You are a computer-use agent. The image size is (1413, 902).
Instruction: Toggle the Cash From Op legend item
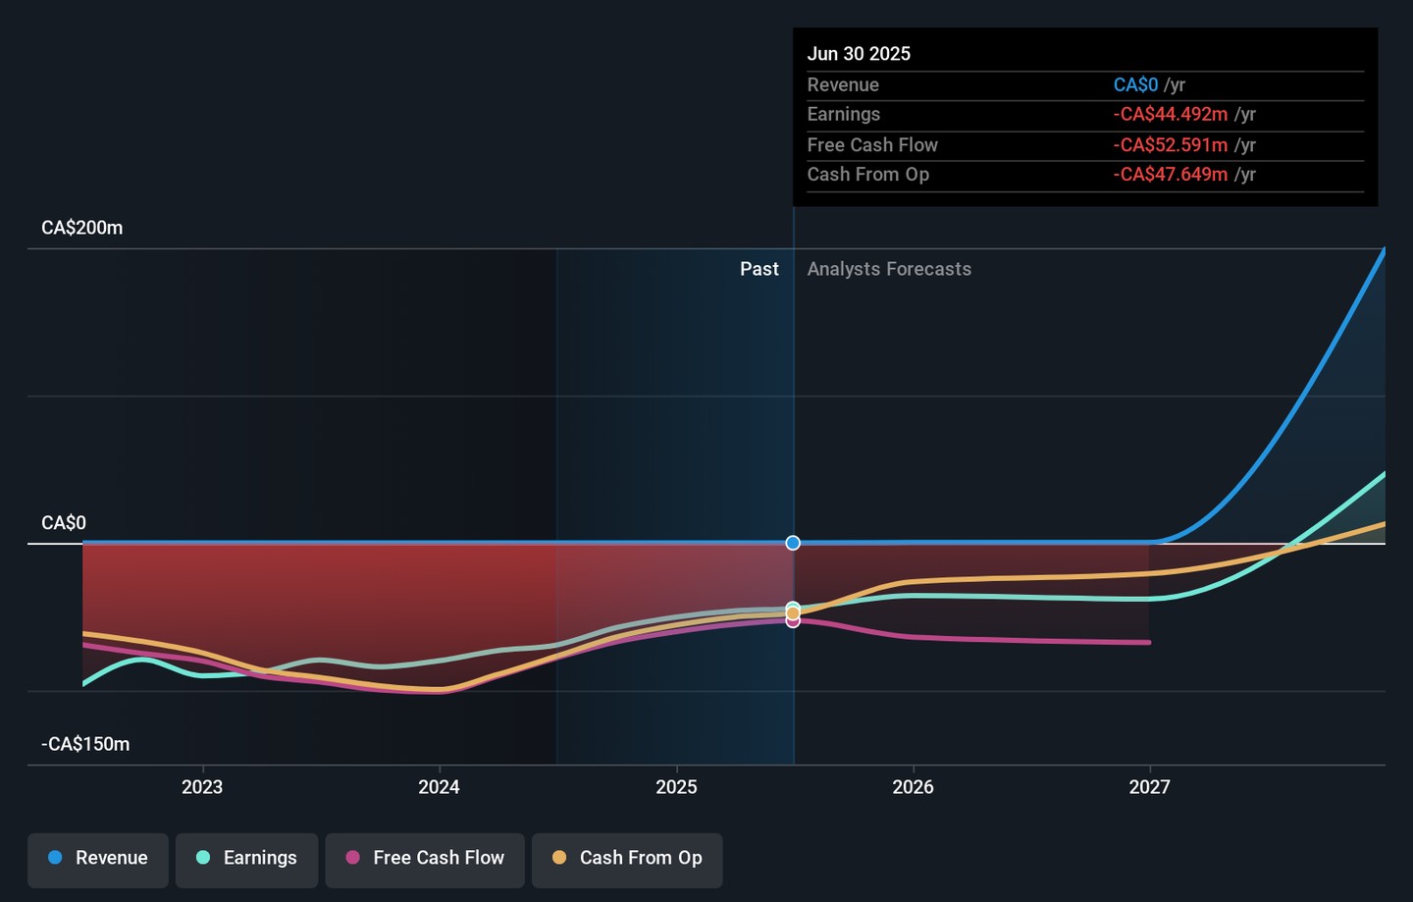pyautogui.click(x=627, y=860)
